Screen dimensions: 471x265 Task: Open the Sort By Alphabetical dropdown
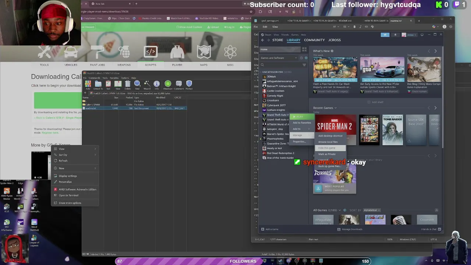[372, 210]
